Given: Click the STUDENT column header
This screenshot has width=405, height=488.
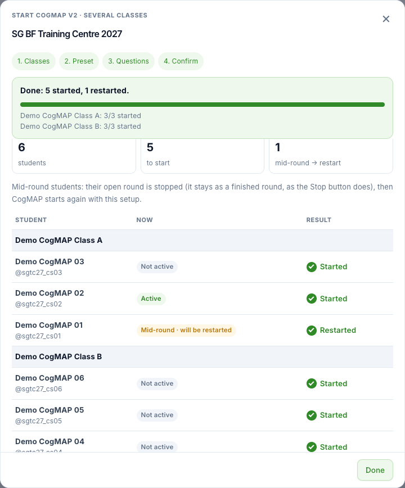Looking at the screenshot, I should [31, 220].
